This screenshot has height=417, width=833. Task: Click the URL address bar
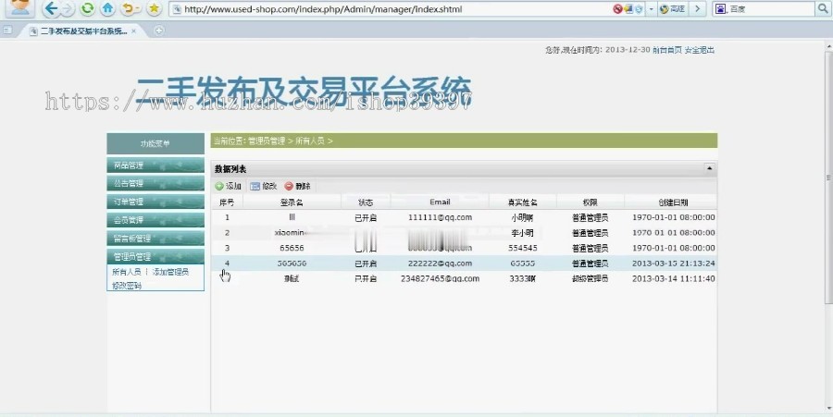(x=391, y=9)
